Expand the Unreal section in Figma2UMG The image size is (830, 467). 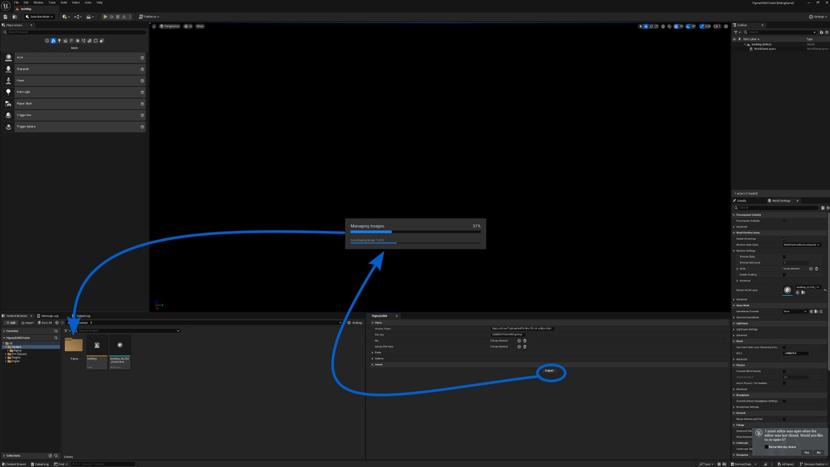[373, 365]
